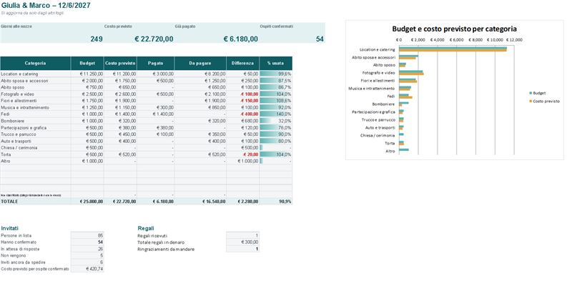Click Abito sposa e accessori usage 87,5%

pos(276,81)
